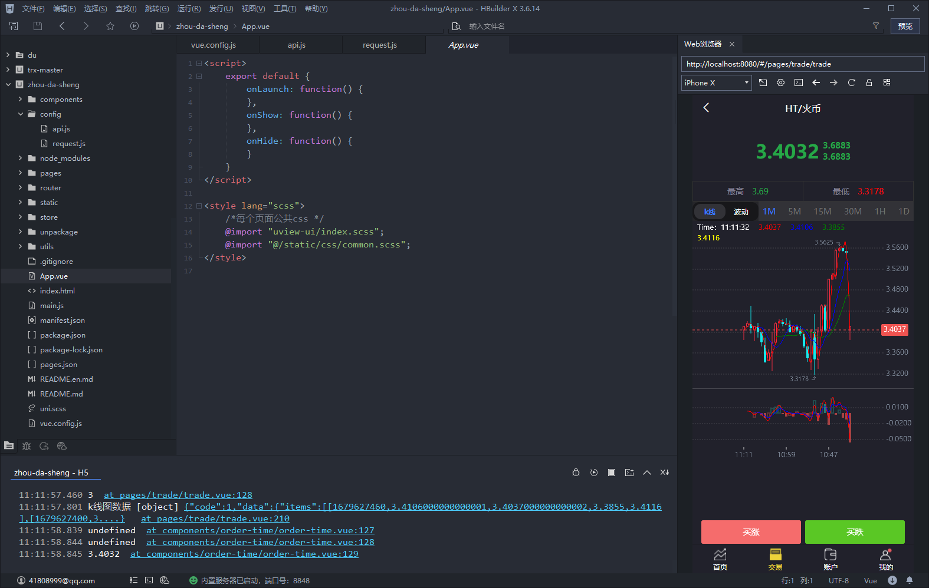Fold the script block at line 1

point(199,63)
